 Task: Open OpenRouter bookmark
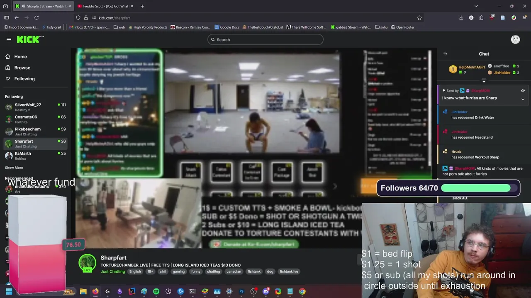pyautogui.click(x=402, y=27)
